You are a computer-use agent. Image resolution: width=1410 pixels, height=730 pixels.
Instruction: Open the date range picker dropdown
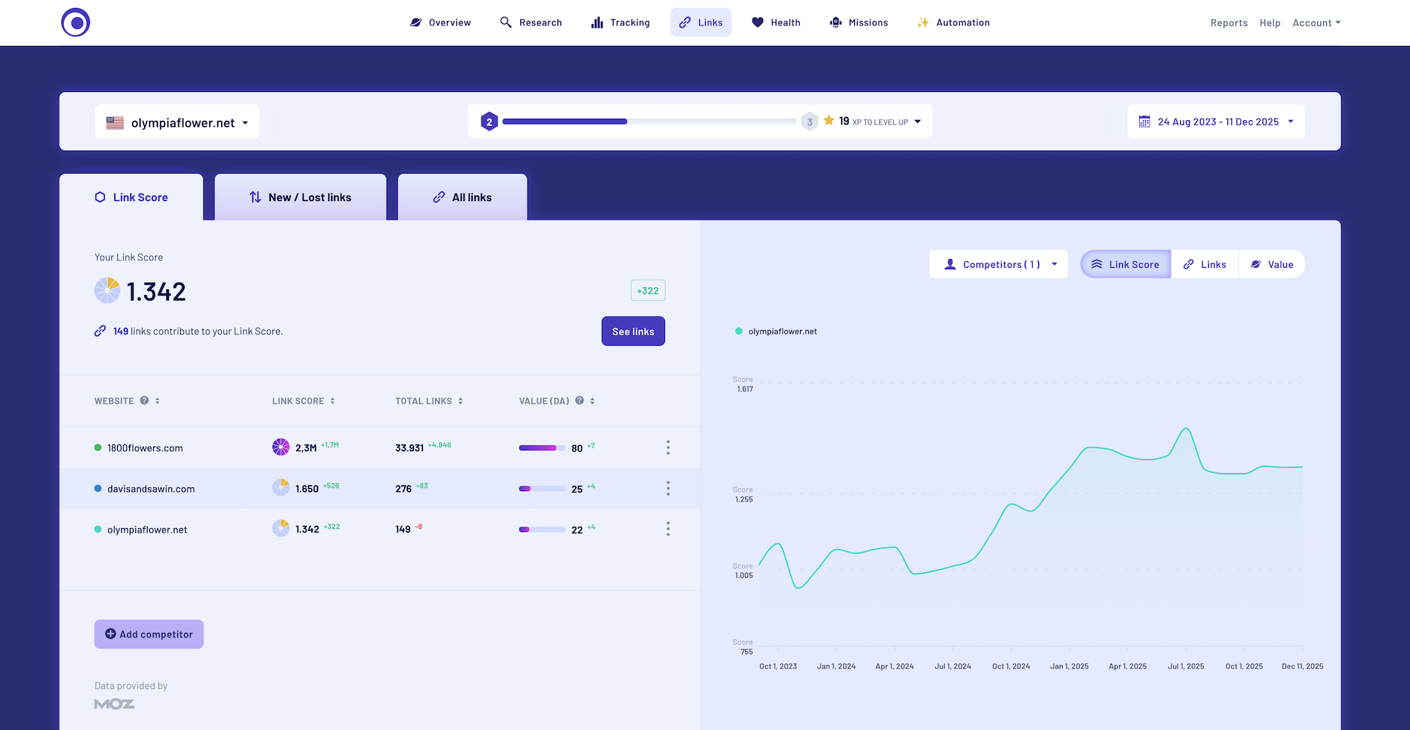[x=1216, y=122]
